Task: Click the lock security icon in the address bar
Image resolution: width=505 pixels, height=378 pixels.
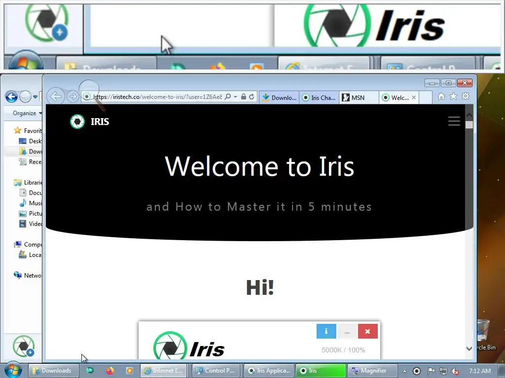Action: pyautogui.click(x=244, y=97)
